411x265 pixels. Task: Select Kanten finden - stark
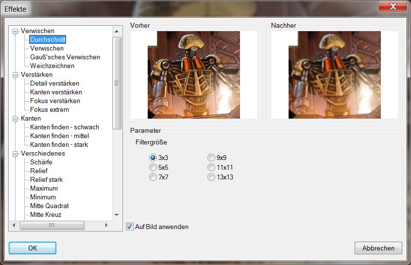(59, 144)
